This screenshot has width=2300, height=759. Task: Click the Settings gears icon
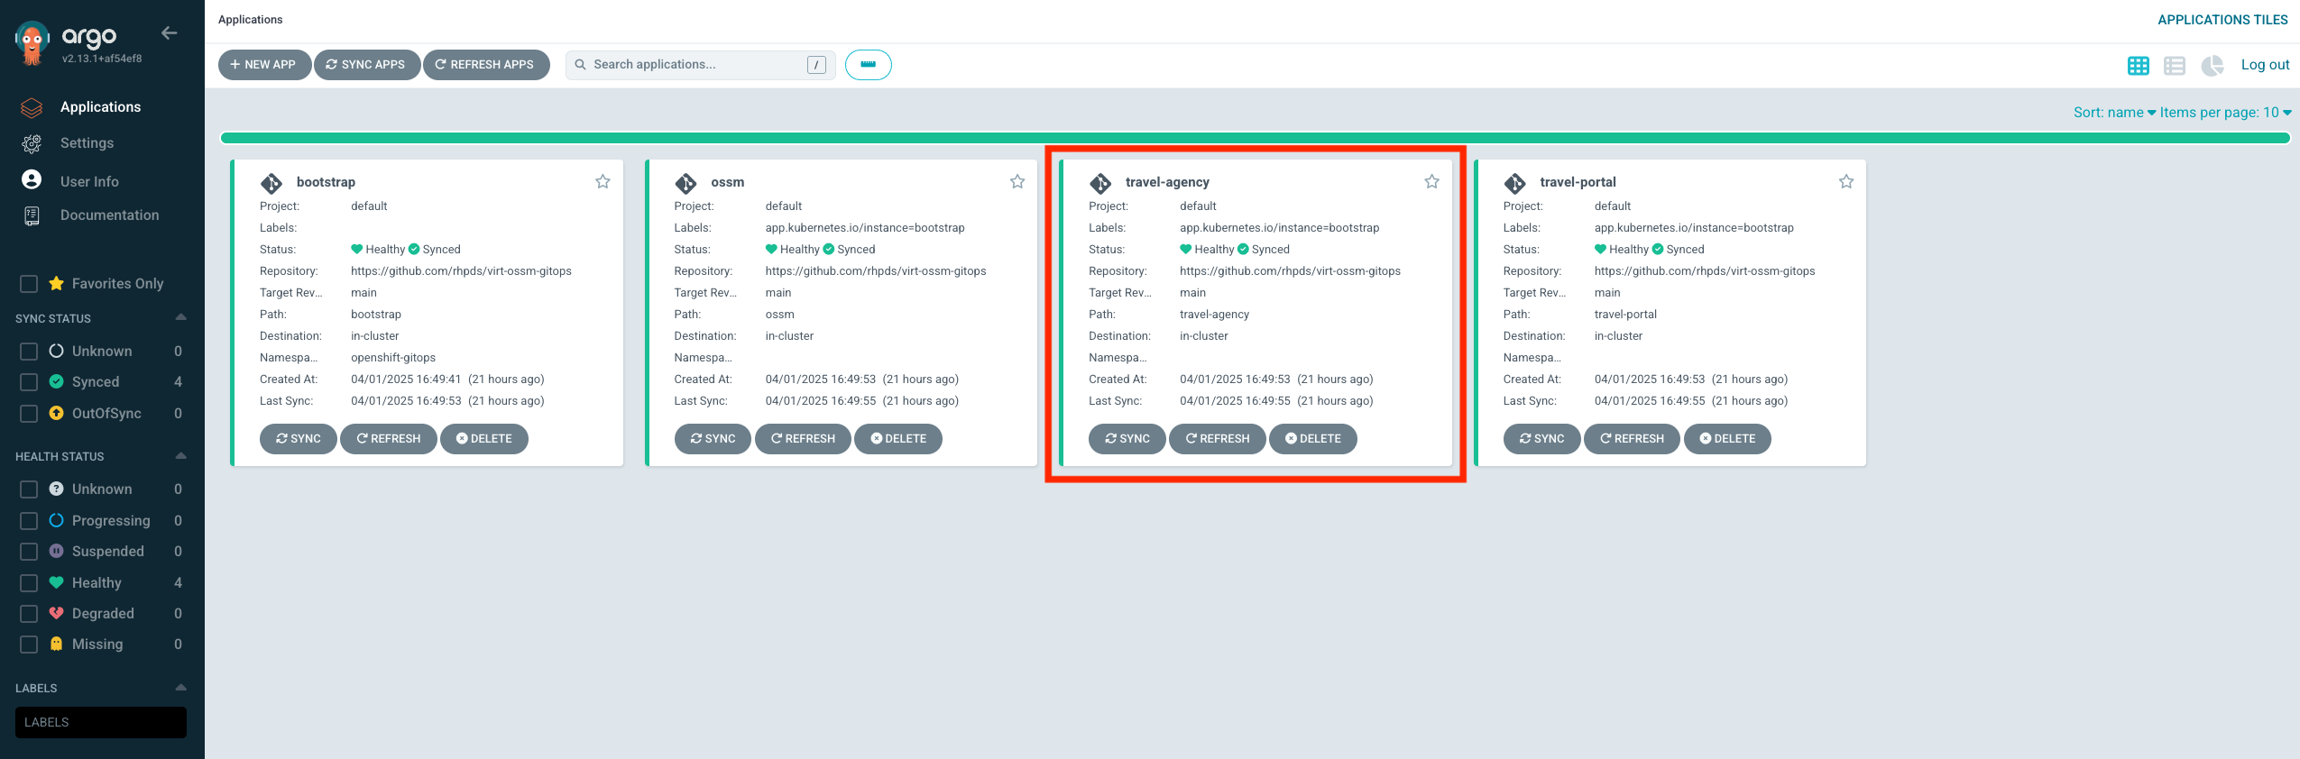pyautogui.click(x=32, y=143)
